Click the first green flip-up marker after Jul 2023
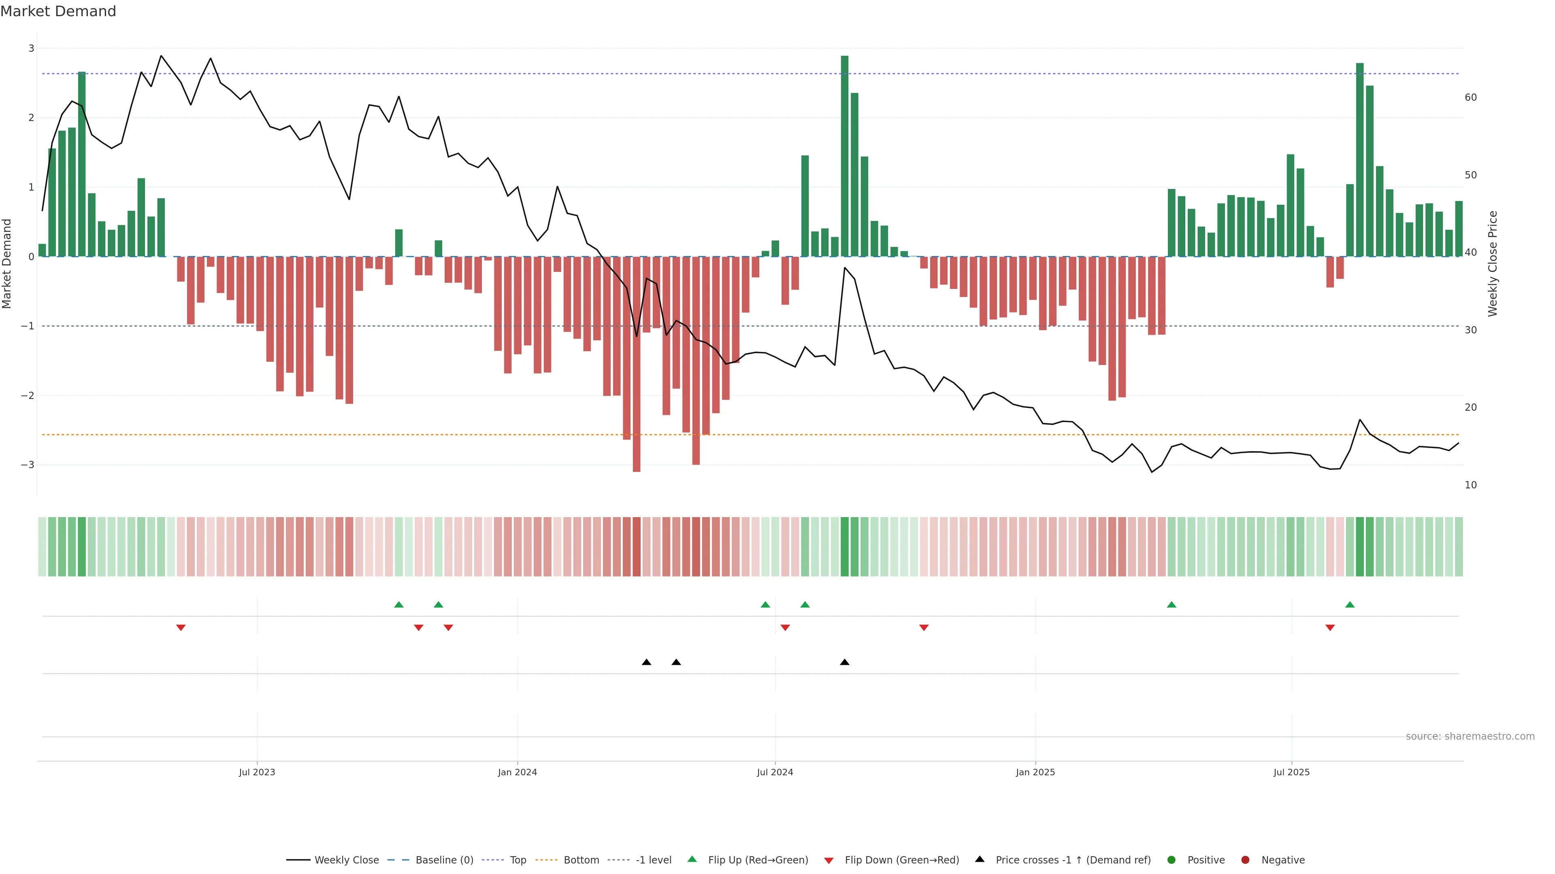The width and height of the screenshot is (1555, 874). click(x=398, y=605)
